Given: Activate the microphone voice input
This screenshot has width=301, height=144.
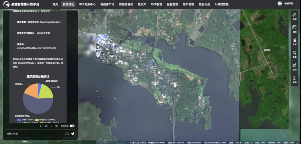Looking at the screenshot, I should tap(51, 126).
